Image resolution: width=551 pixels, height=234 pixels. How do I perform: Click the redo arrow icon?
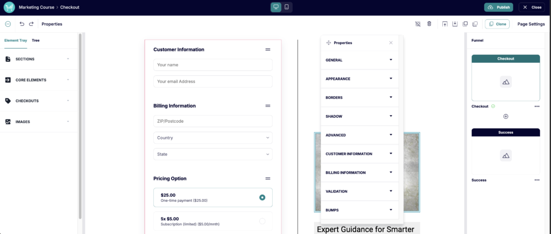pyautogui.click(x=31, y=24)
